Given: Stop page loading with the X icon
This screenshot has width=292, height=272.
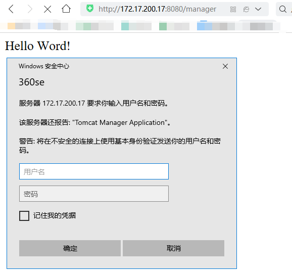Looking at the screenshot, I should (x=47, y=9).
